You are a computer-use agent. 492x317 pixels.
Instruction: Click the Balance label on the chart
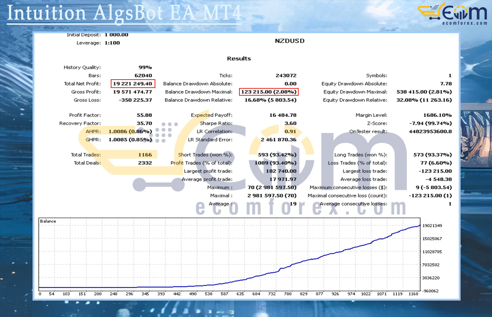click(48, 221)
